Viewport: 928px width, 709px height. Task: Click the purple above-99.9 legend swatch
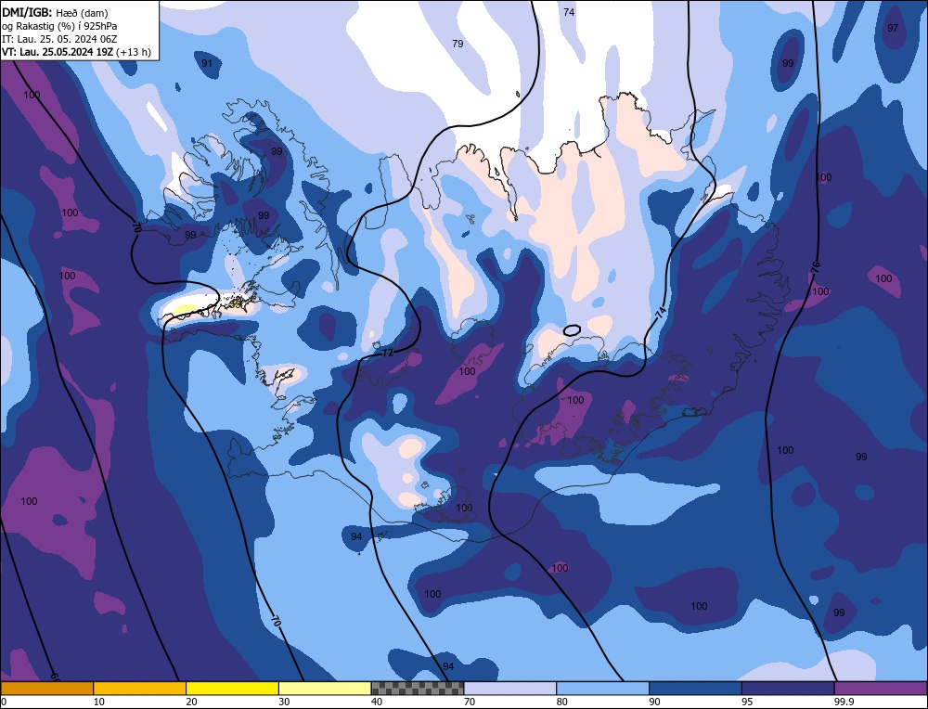click(881, 688)
